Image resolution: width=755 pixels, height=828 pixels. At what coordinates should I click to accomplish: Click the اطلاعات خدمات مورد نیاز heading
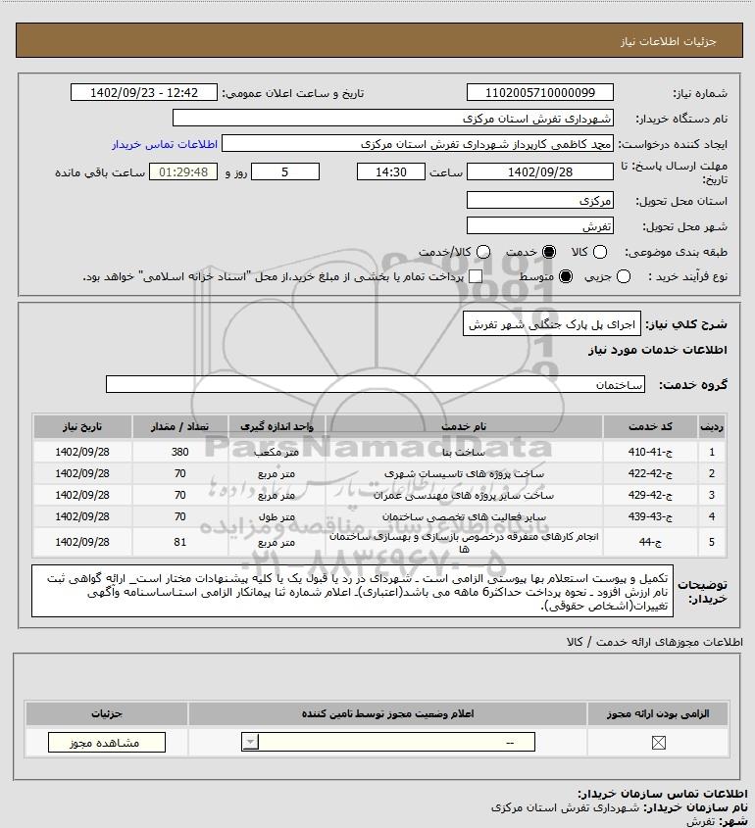pyautogui.click(x=657, y=350)
